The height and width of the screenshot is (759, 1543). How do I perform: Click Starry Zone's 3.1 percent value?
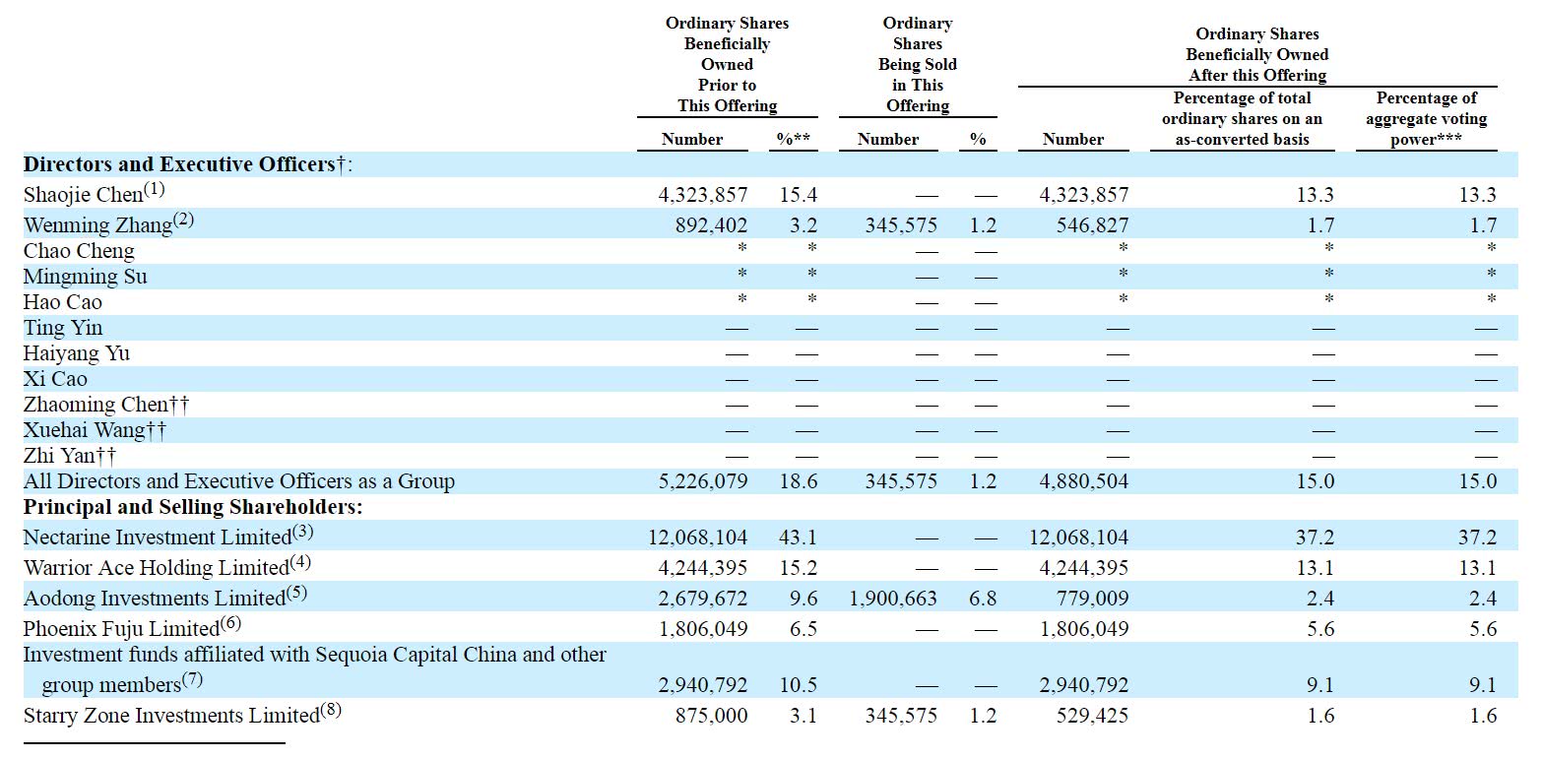pos(804,716)
